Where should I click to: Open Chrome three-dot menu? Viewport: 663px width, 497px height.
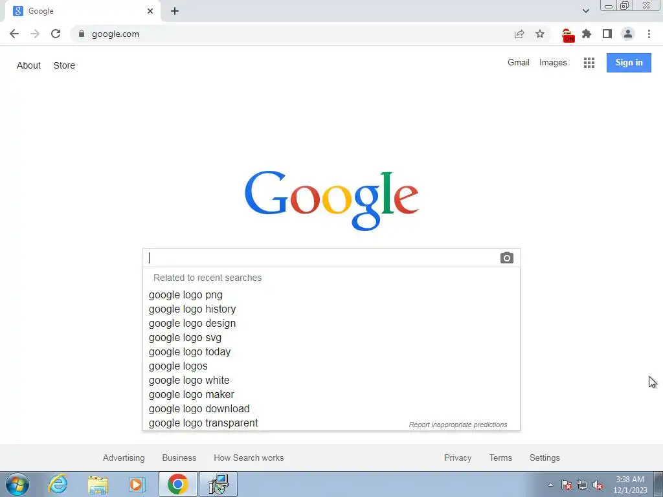pos(649,34)
